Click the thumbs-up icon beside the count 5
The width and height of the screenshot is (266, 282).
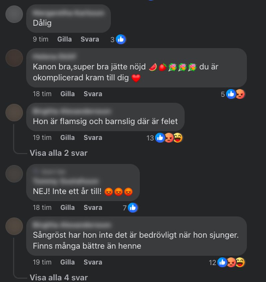[231, 94]
